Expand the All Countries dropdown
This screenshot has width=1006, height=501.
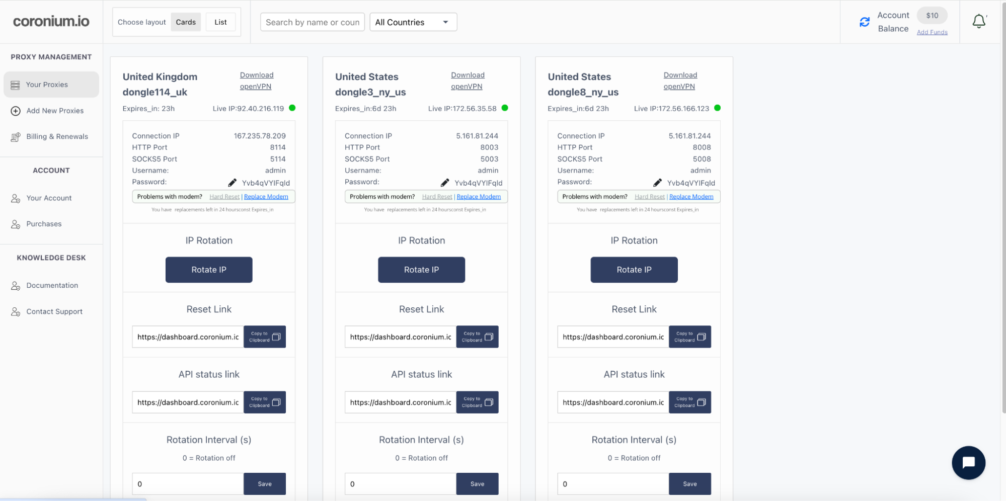(413, 22)
